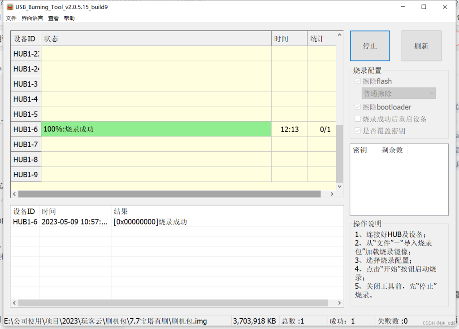
Task: Select the HUB1-7 device row
Action: point(173,144)
